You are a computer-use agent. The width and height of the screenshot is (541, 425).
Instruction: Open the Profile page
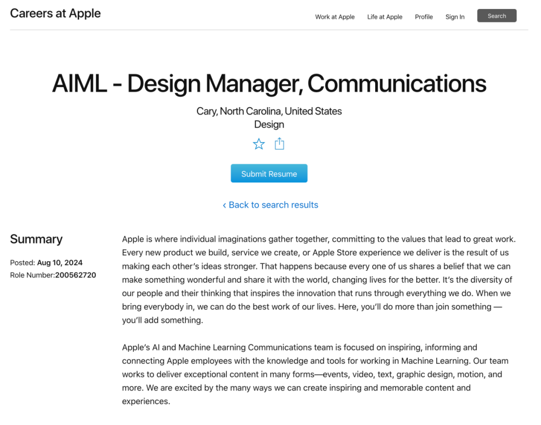424,17
